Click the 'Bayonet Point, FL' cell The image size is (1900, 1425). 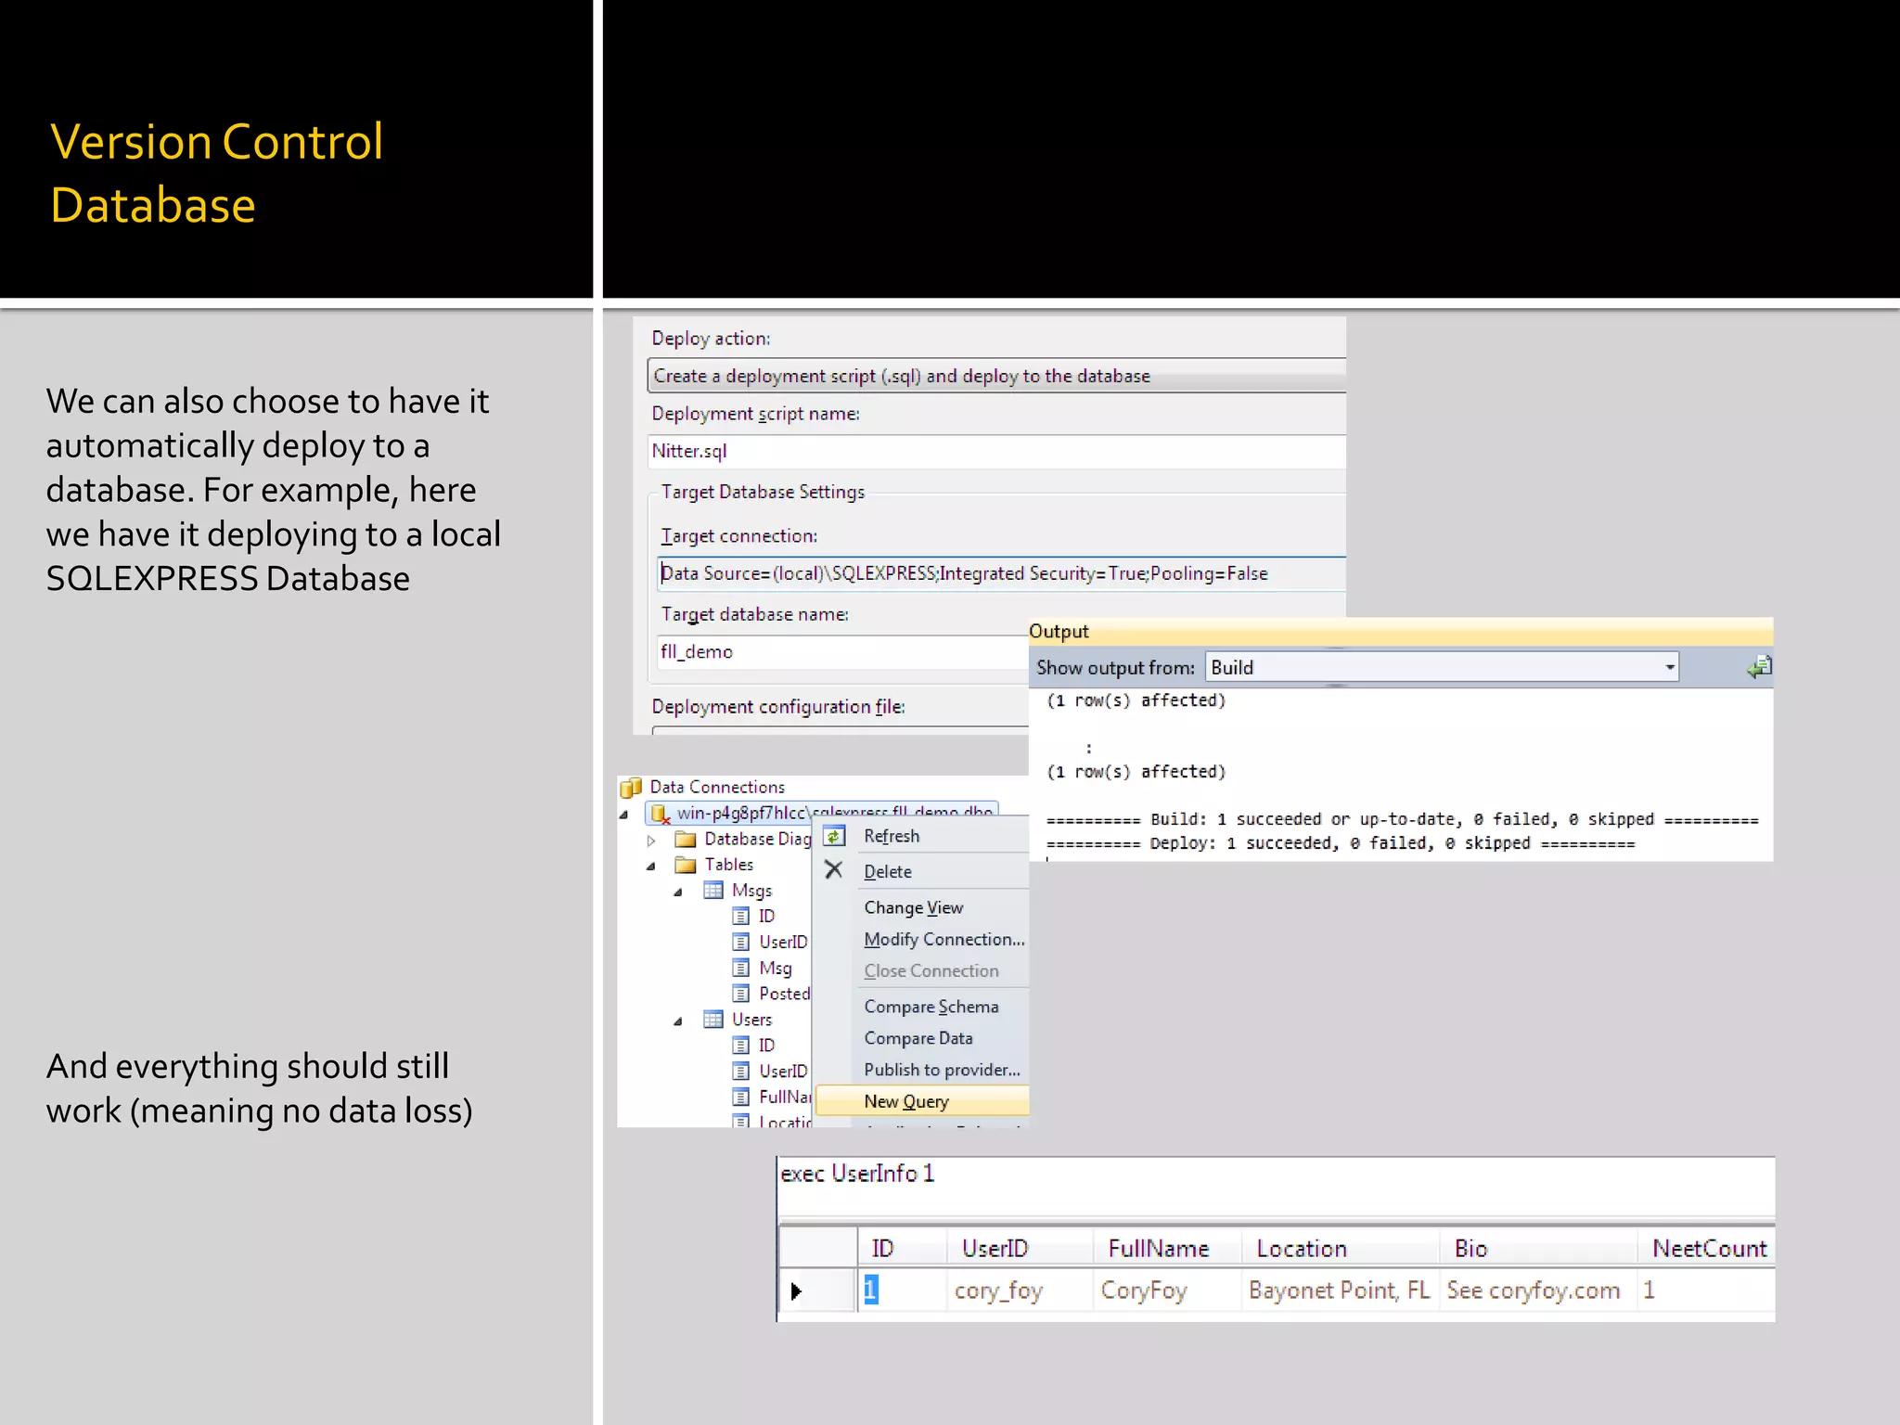point(1341,1290)
